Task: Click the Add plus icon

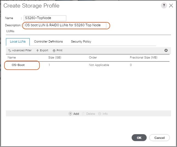Action: point(70,114)
